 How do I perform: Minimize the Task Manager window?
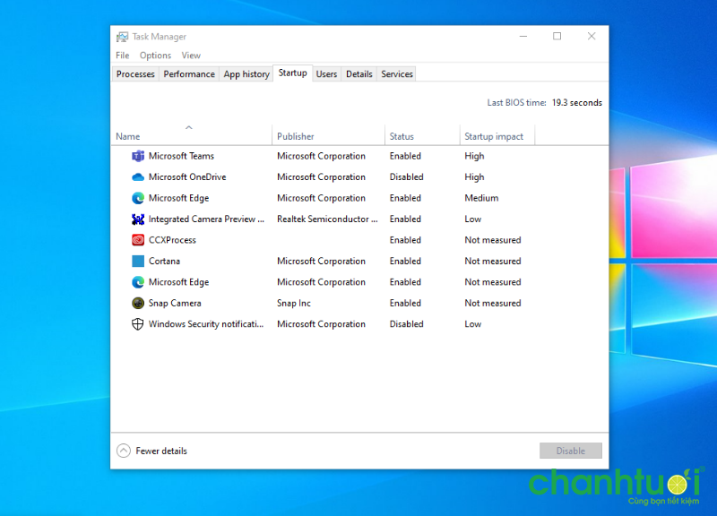523,36
